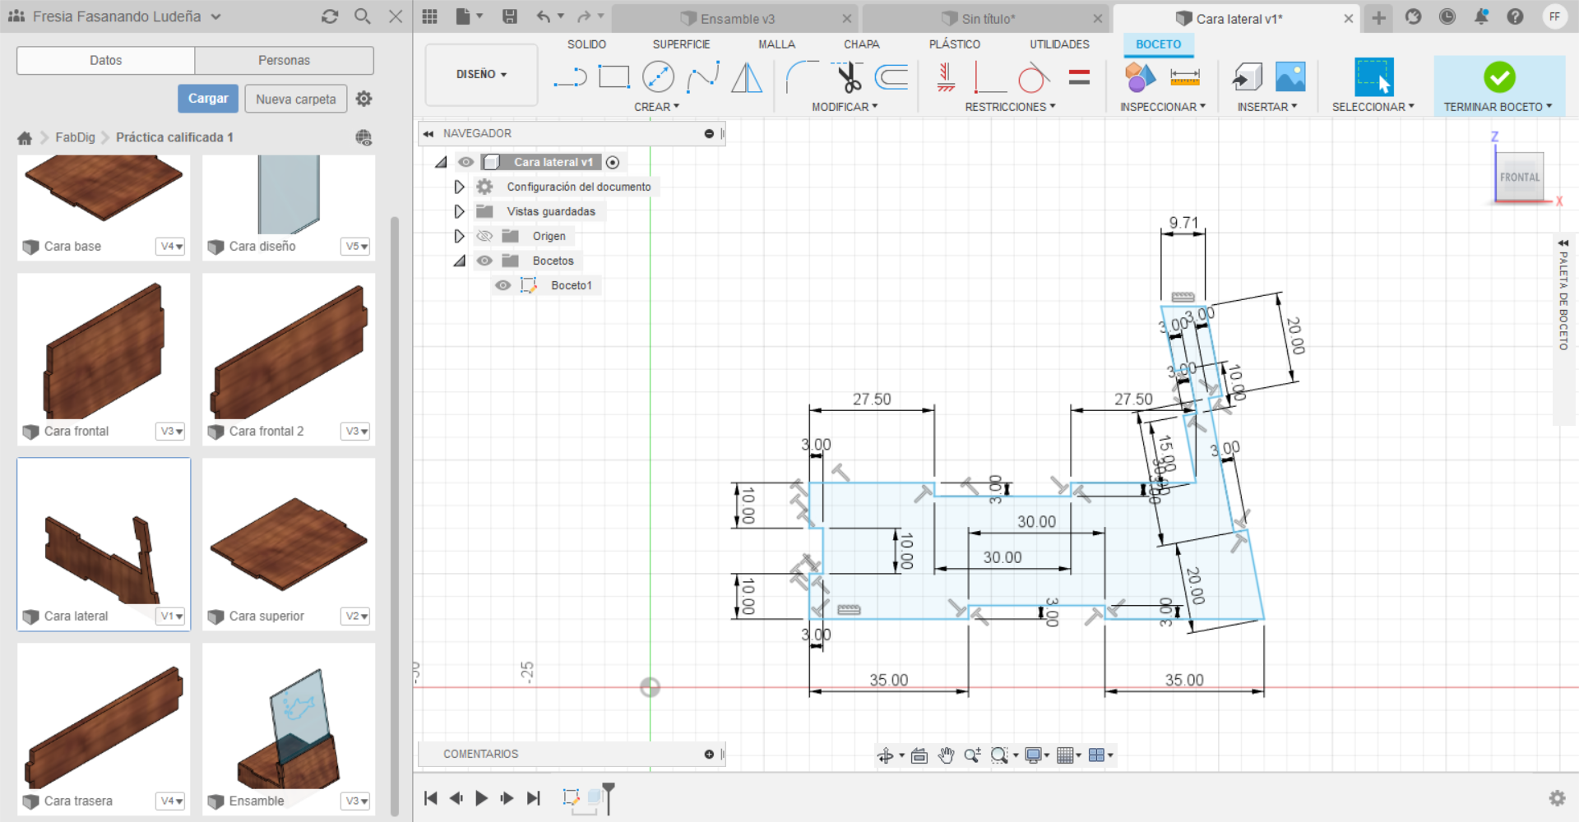Collapse the Bocetos node
Viewport: 1579px width, 822px height.
(x=459, y=261)
